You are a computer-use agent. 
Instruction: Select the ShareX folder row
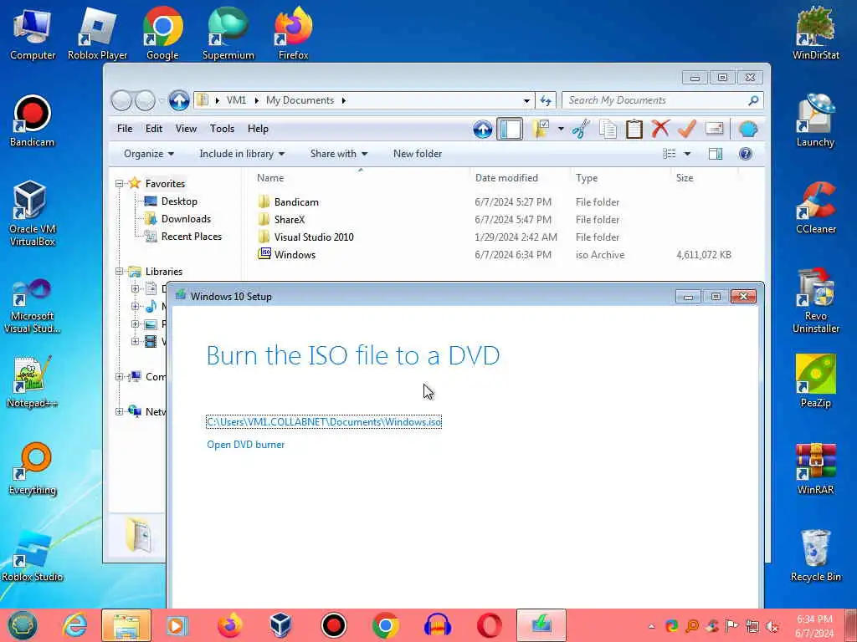[289, 220]
